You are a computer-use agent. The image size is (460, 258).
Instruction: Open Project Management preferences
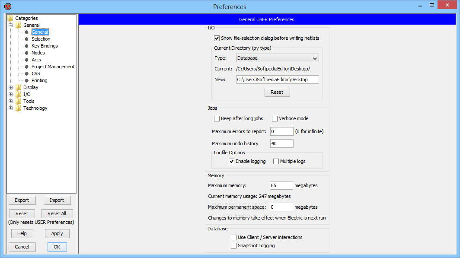(53, 67)
